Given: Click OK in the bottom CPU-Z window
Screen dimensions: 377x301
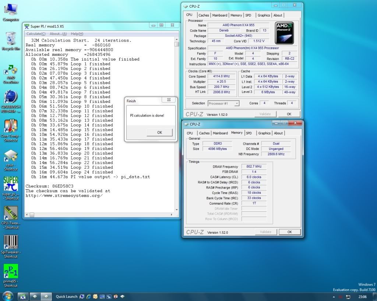Looking at the screenshot, I should 289,232.
